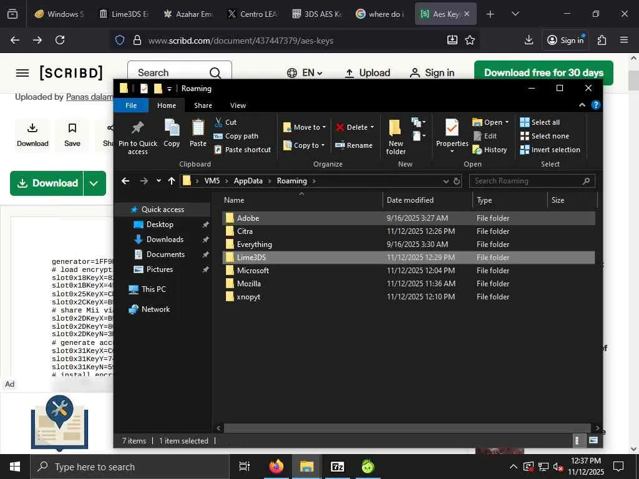The width and height of the screenshot is (639, 479).
Task: Click Download free for 30 days
Action: point(544,73)
